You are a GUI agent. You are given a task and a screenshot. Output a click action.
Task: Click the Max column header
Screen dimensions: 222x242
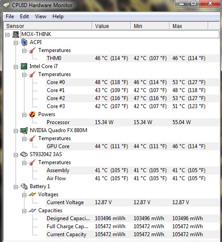(189, 26)
